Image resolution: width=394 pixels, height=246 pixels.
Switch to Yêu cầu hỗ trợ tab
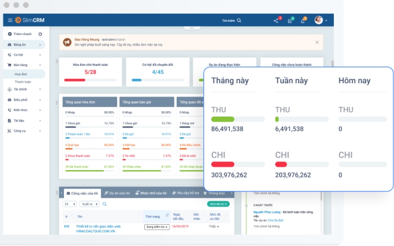click(x=186, y=193)
